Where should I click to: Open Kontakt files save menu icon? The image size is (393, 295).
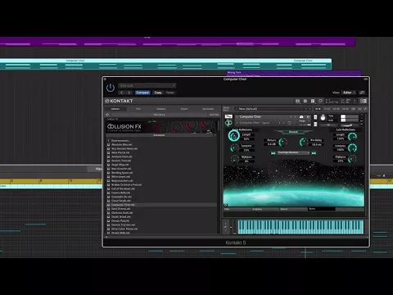coord(297,101)
